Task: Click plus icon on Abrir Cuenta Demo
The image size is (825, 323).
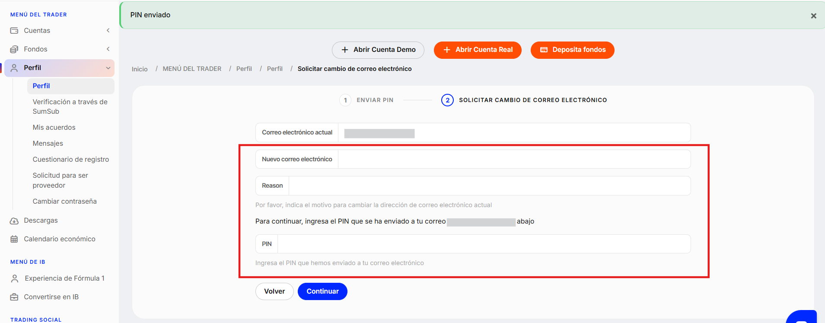Action: [x=345, y=50]
